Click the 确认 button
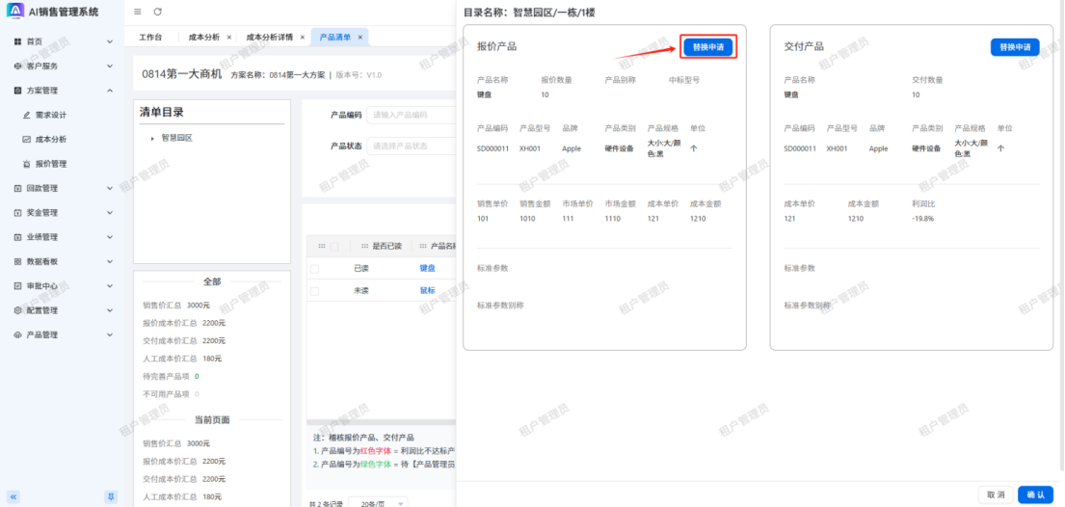 click(1035, 494)
